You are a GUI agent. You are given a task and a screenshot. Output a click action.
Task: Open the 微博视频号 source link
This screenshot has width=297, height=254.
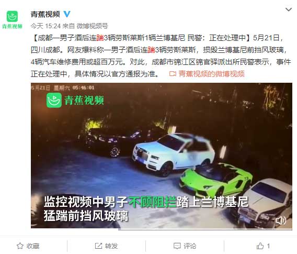tap(92, 26)
